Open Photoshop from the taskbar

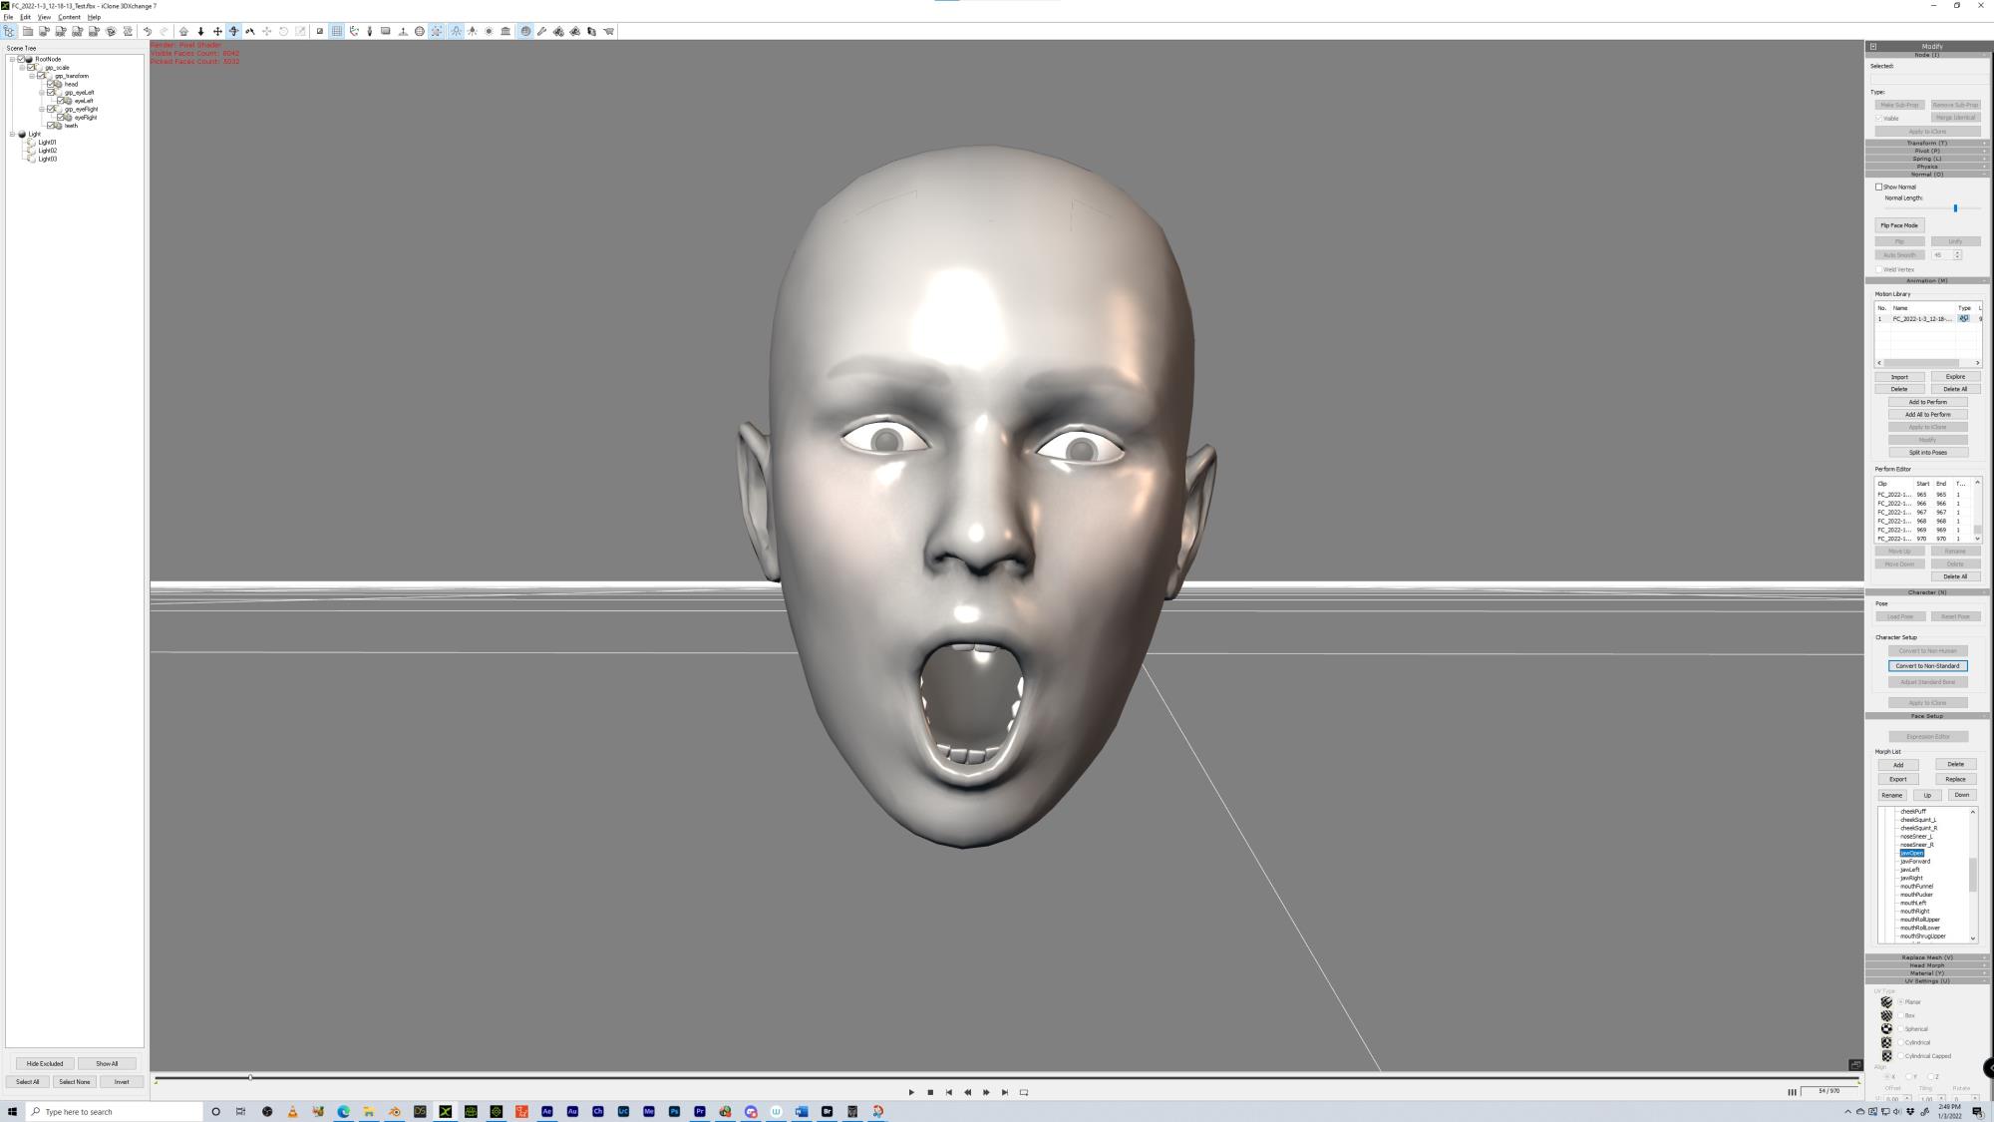674,1111
